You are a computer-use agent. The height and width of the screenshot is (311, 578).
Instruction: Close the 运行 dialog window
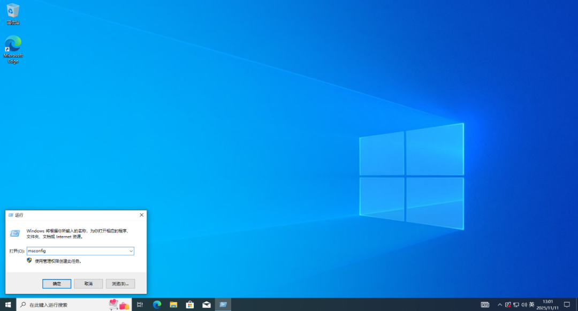(x=141, y=215)
